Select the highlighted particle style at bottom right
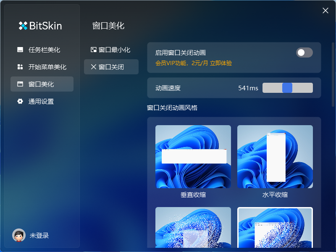The height and width of the screenshot is (252, 336). (275, 227)
